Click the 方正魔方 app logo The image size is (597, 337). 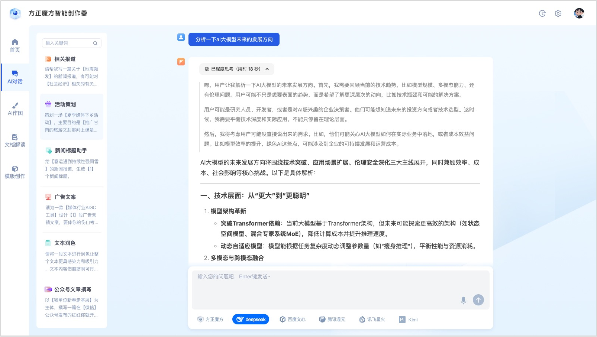[x=15, y=13]
